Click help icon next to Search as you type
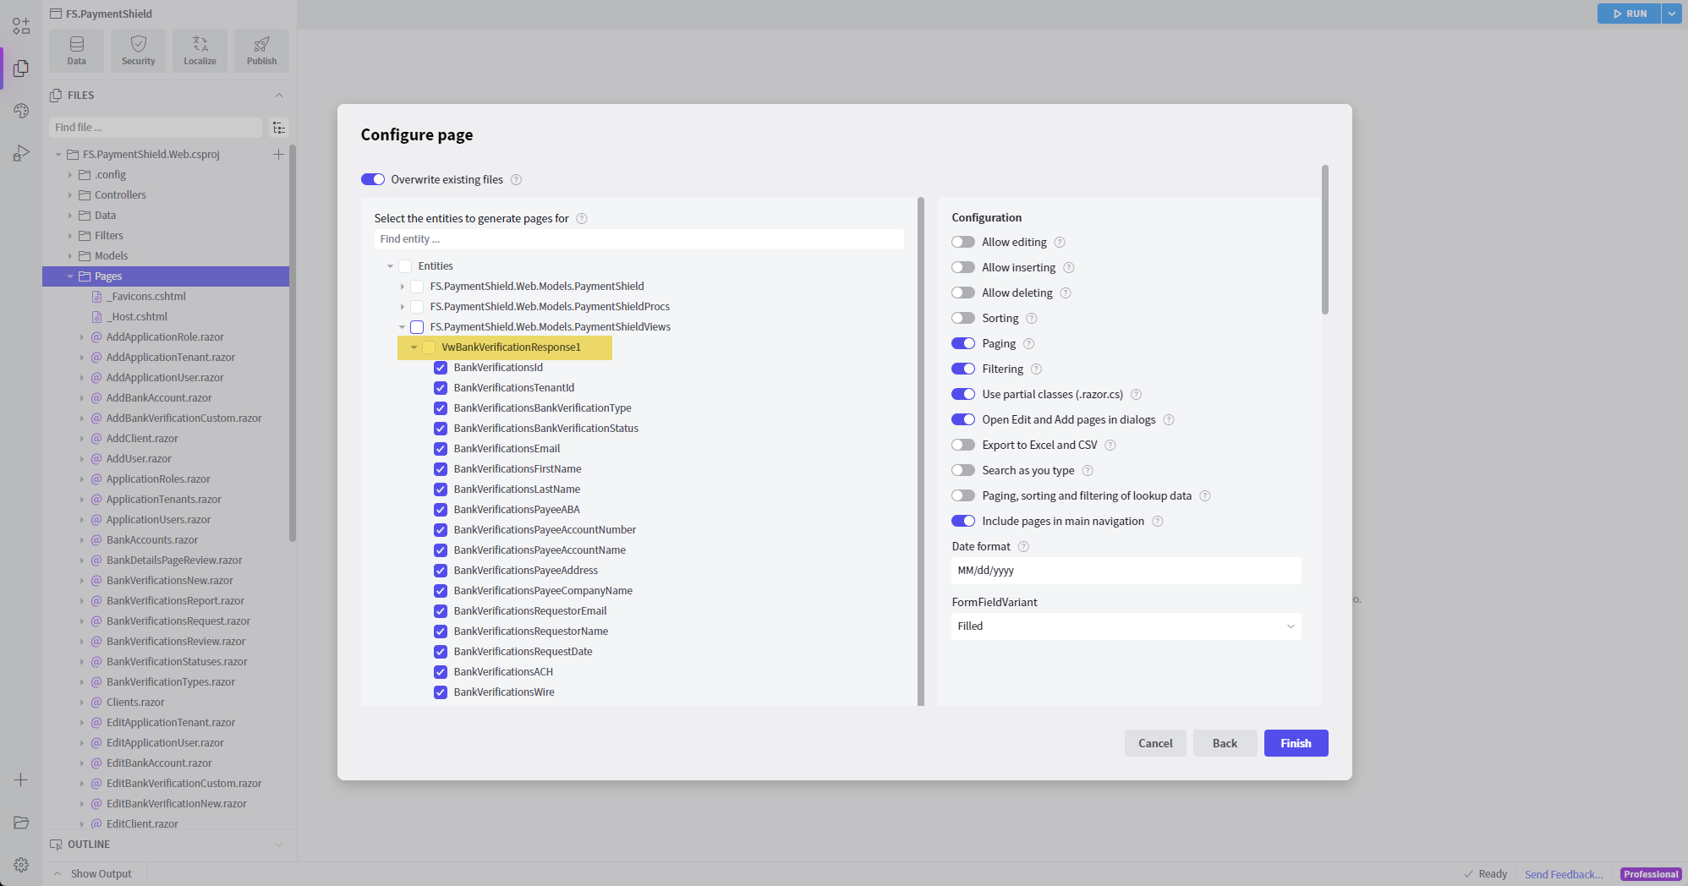The height and width of the screenshot is (886, 1688). (1088, 470)
